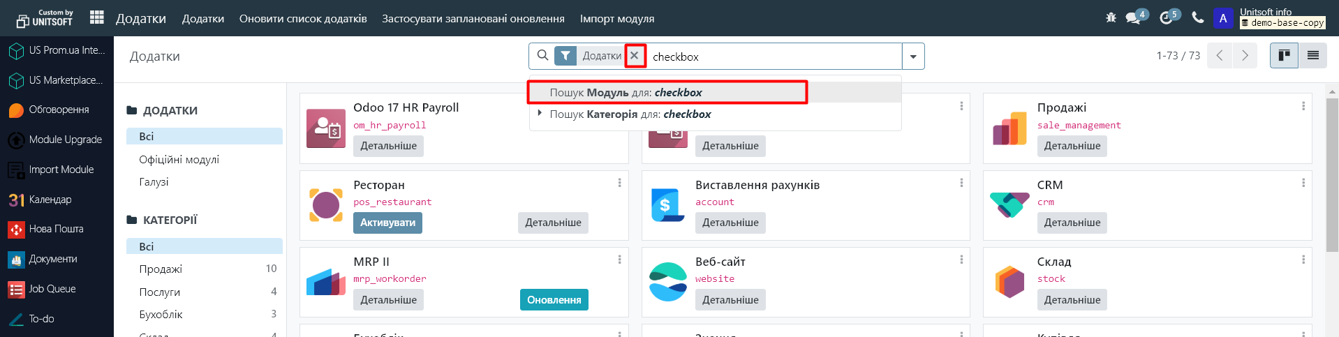The width and height of the screenshot is (1339, 337).
Task: Click Імпорт модуля menu item
Action: [617, 19]
